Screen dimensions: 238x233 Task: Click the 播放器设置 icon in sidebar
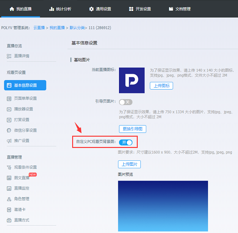coord(9,109)
